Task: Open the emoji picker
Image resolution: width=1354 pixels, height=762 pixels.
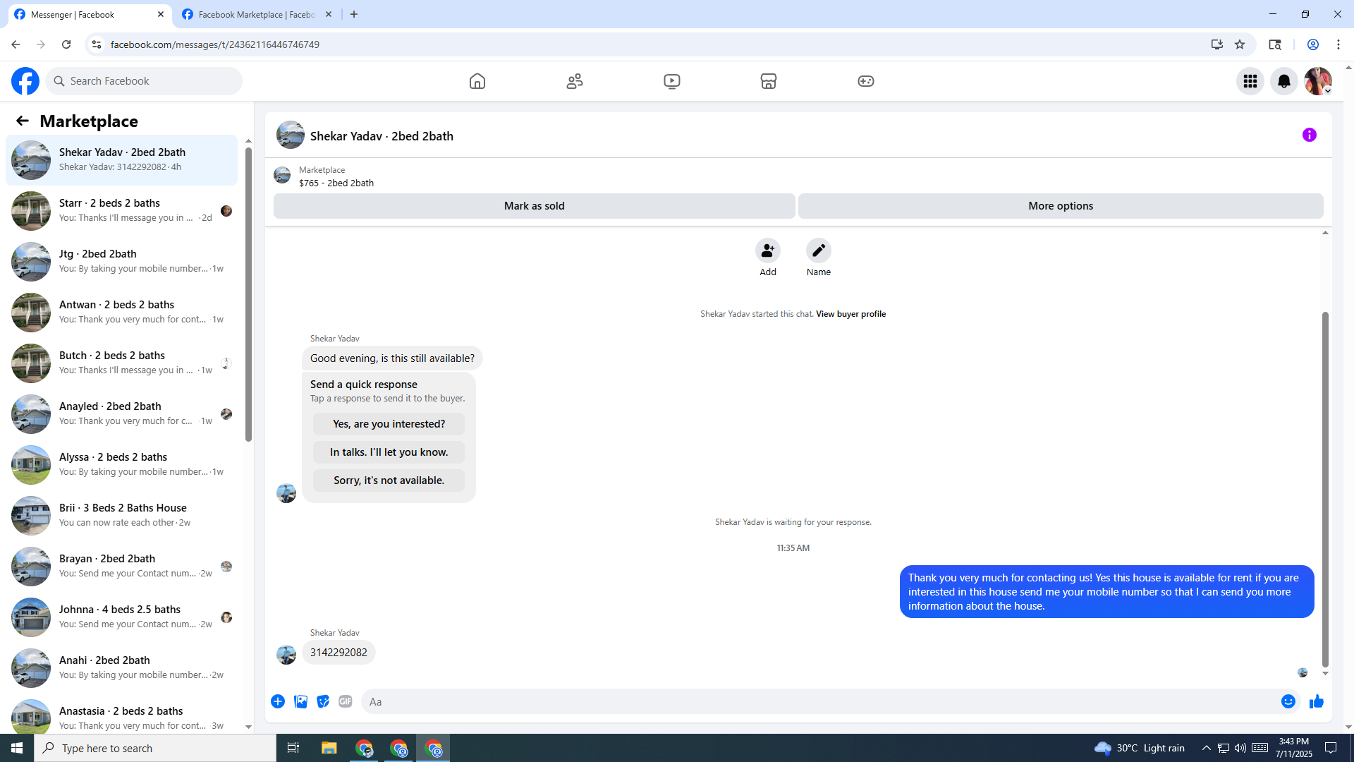Action: 1288,701
